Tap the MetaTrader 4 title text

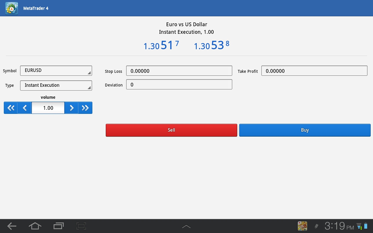36,8
